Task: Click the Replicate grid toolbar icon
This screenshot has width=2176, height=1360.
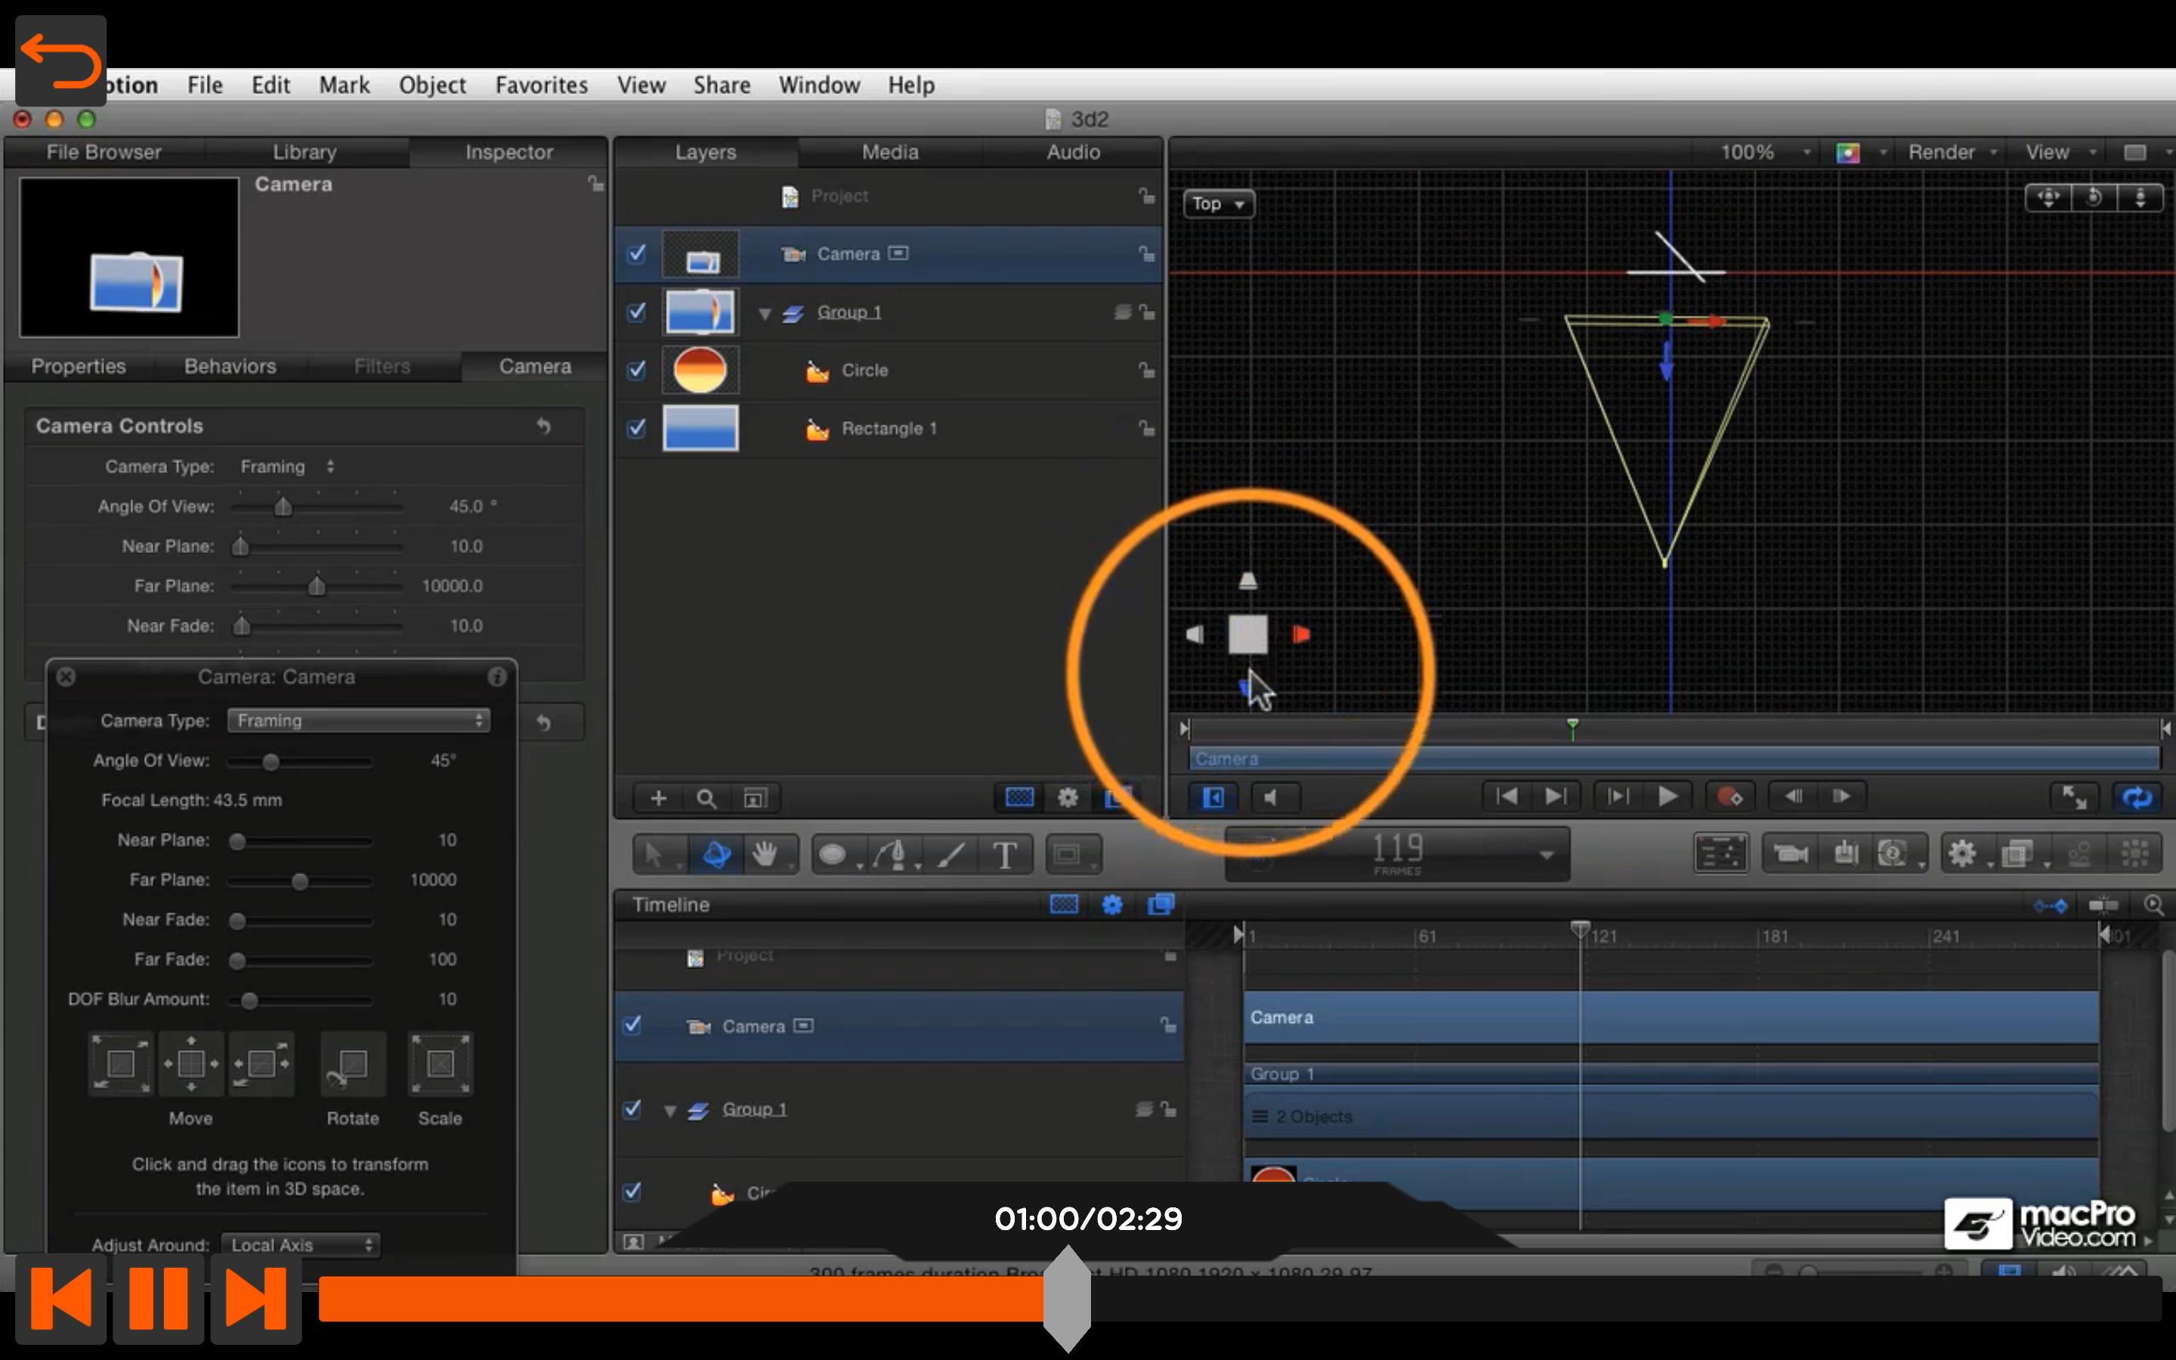Action: [x=2134, y=853]
